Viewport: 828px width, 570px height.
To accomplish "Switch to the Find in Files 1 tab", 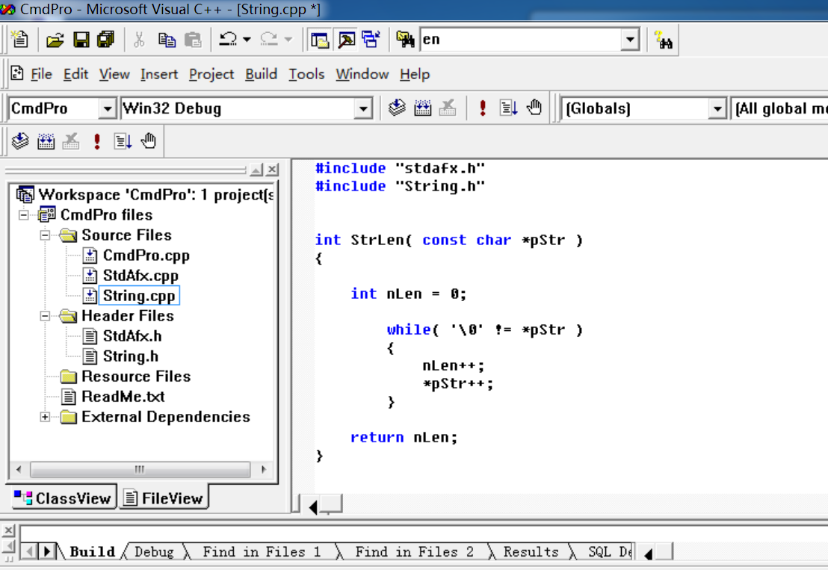I will (262, 552).
